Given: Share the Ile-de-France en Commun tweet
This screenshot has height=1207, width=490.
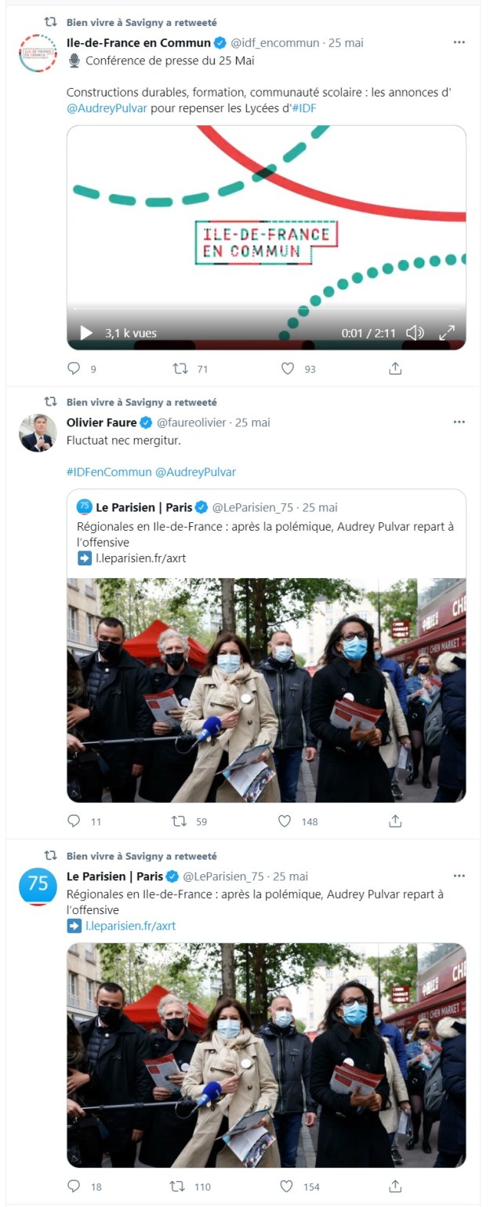Looking at the screenshot, I should [396, 368].
